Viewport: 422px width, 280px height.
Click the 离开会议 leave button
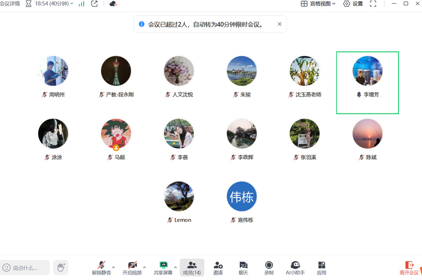(x=409, y=268)
